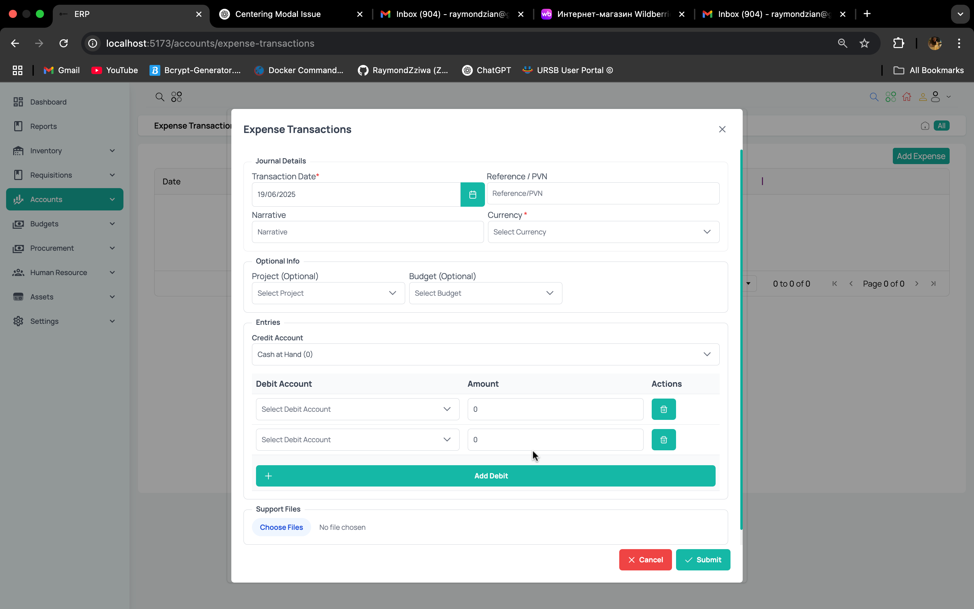
Task: Click the red home icon in header
Action: pos(906,97)
